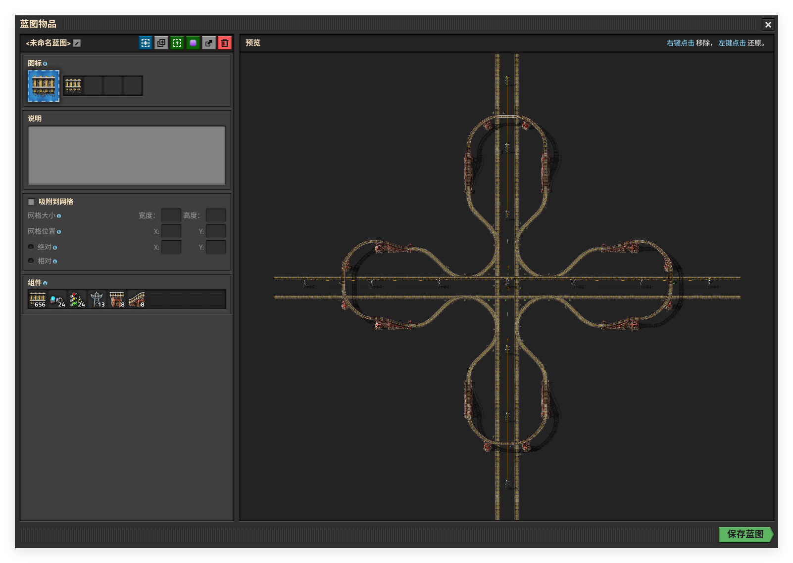Click the 左键点击 hint text
Image resolution: width=793 pixels, height=563 pixels.
click(732, 43)
